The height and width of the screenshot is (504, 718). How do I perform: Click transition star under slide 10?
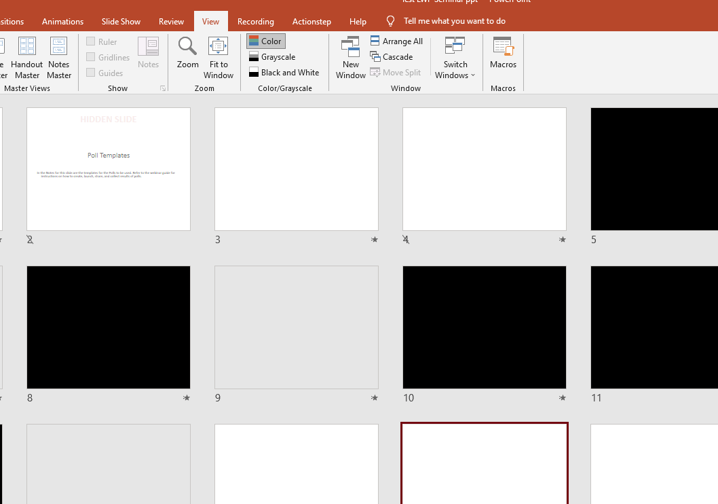pyautogui.click(x=563, y=398)
